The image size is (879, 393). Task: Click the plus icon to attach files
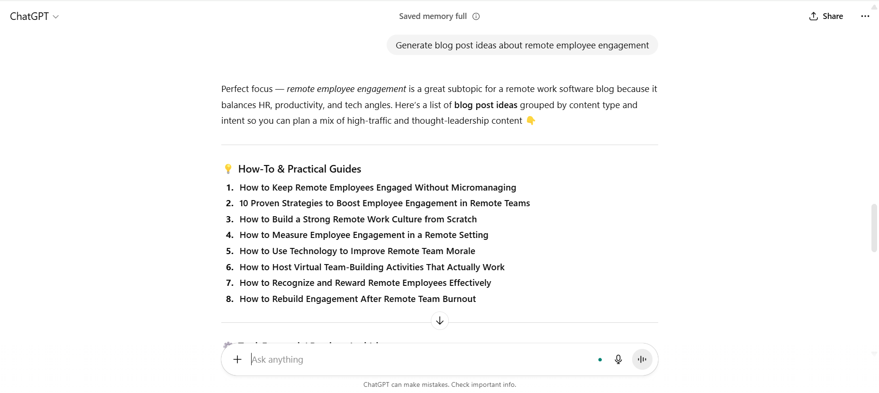(237, 359)
